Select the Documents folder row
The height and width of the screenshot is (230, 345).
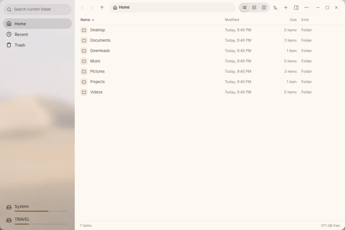coord(210,40)
